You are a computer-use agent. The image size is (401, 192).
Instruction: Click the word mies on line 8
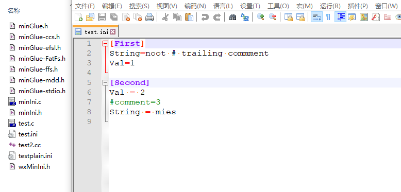[166, 112]
